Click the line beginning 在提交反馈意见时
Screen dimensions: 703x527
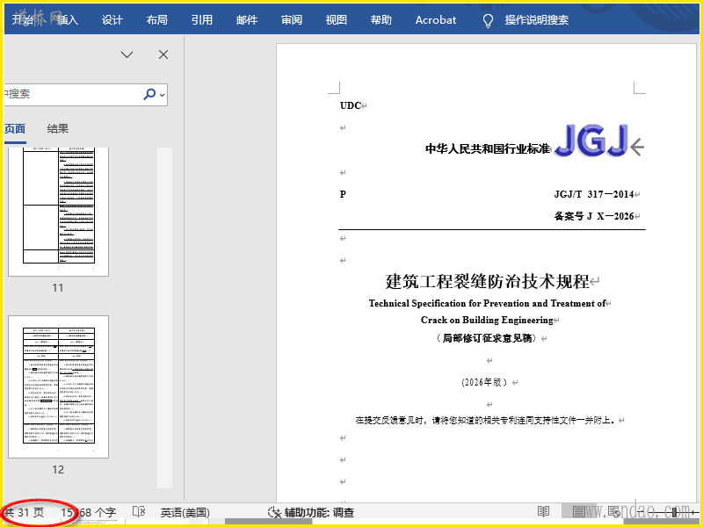485,421
